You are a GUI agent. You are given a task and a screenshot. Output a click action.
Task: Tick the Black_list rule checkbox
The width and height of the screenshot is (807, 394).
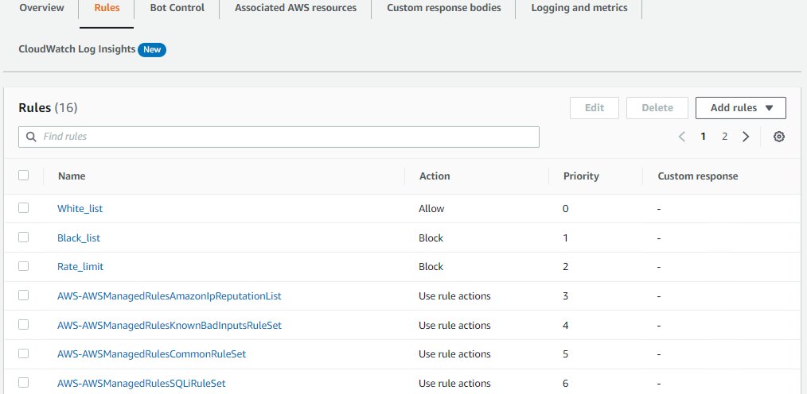coord(23,238)
